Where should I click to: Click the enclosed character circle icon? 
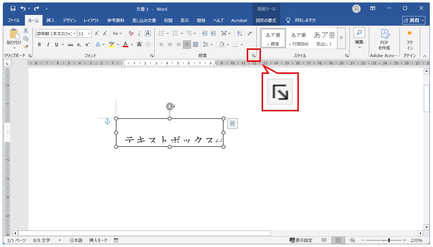[x=148, y=45]
